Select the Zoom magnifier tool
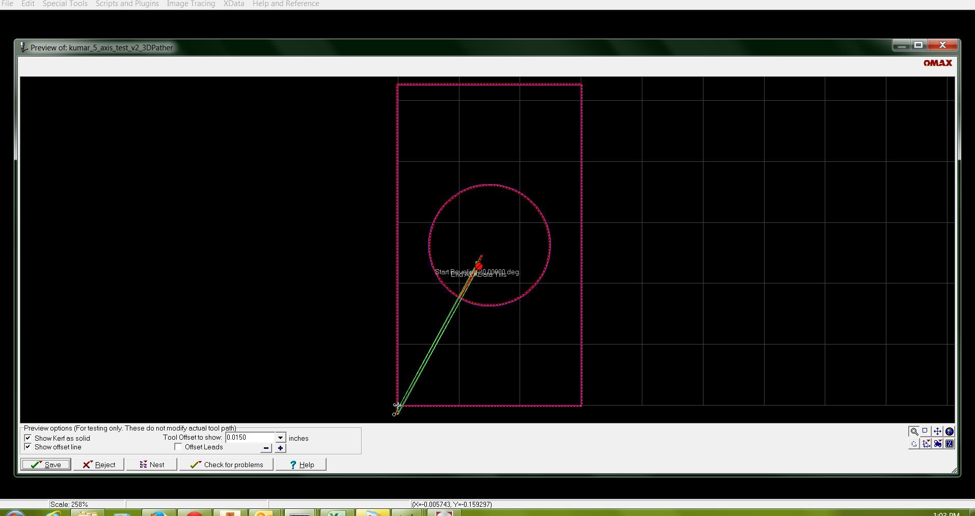 pos(913,431)
